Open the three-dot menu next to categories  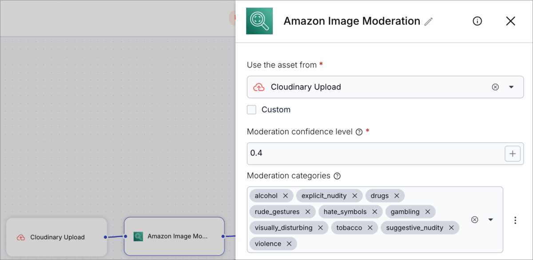(x=515, y=220)
